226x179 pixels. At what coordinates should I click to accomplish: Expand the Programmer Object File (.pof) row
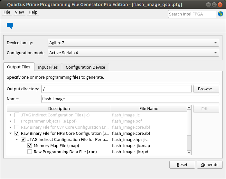[x=10, y=121]
